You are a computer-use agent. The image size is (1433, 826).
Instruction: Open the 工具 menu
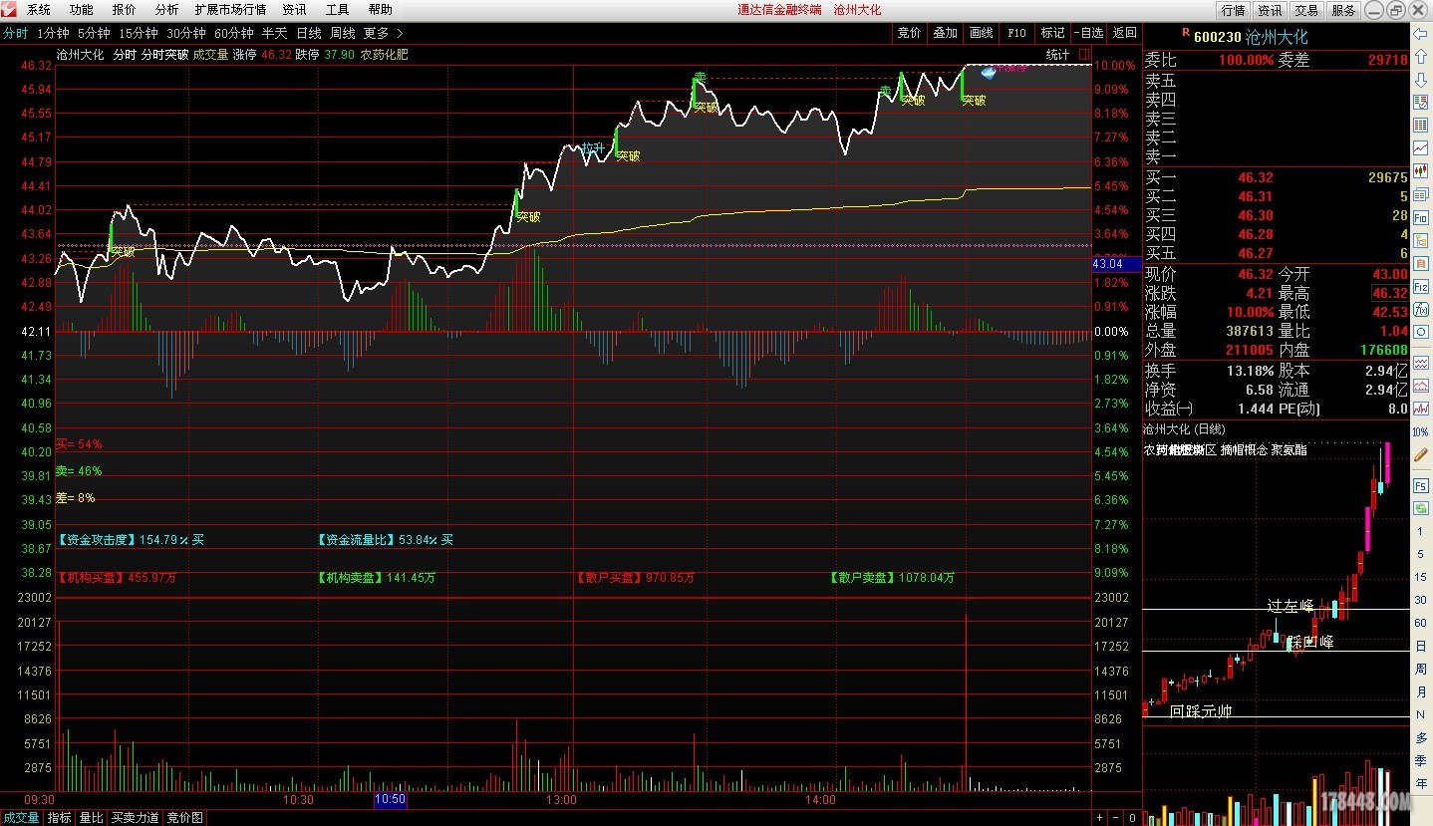coord(338,10)
